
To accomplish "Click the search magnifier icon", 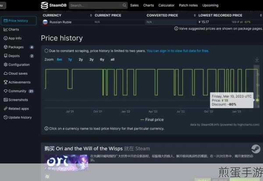I will 124,5.
